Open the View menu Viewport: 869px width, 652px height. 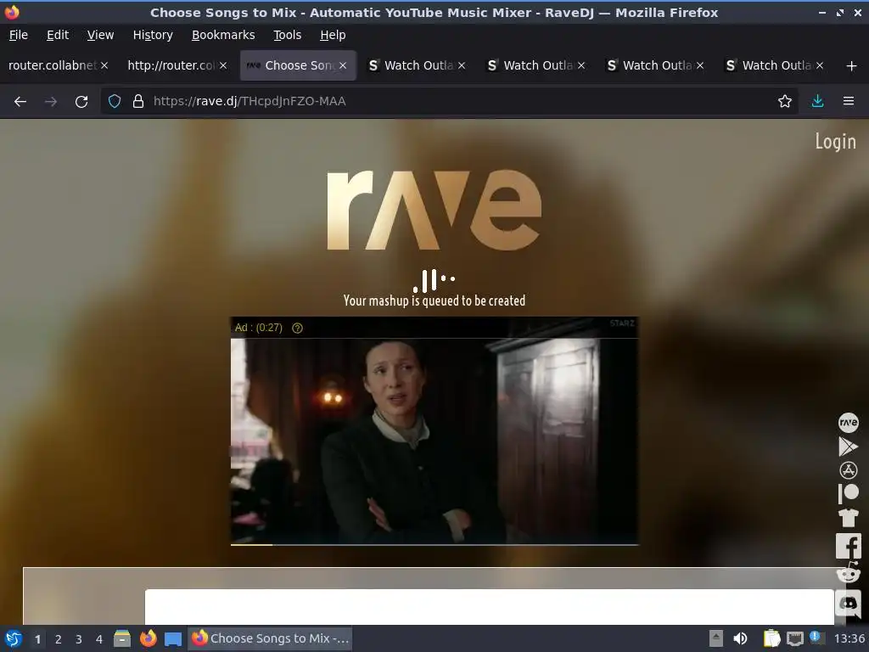click(x=100, y=35)
